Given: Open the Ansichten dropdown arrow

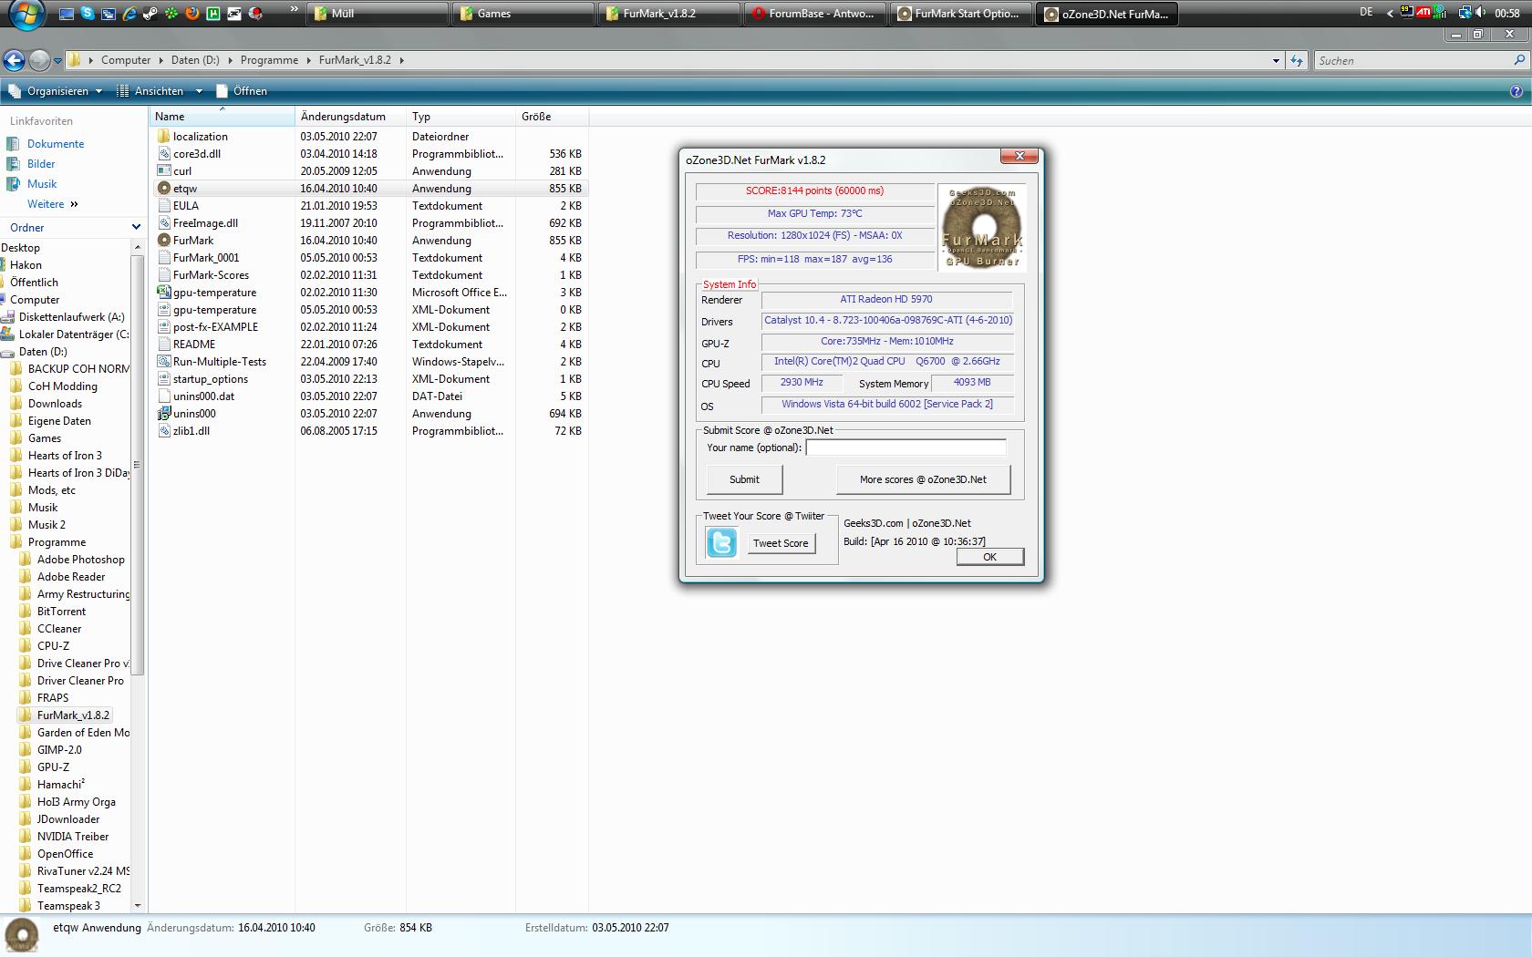Looking at the screenshot, I should coord(200,91).
